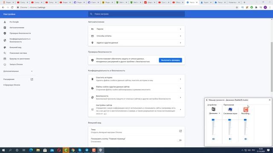273x153 pixels.
Task: Mute the Динамики device in mixer
Action: pyautogui.click(x=213, y=139)
